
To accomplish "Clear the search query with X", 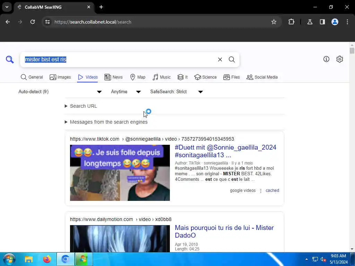I will [220, 60].
